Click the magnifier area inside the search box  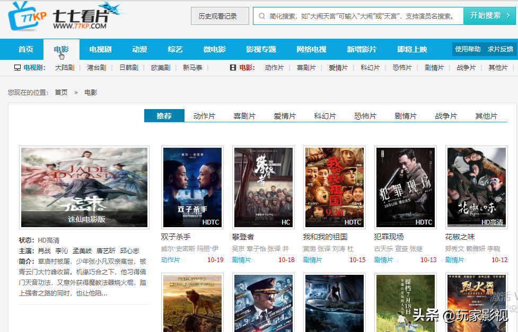pos(263,15)
